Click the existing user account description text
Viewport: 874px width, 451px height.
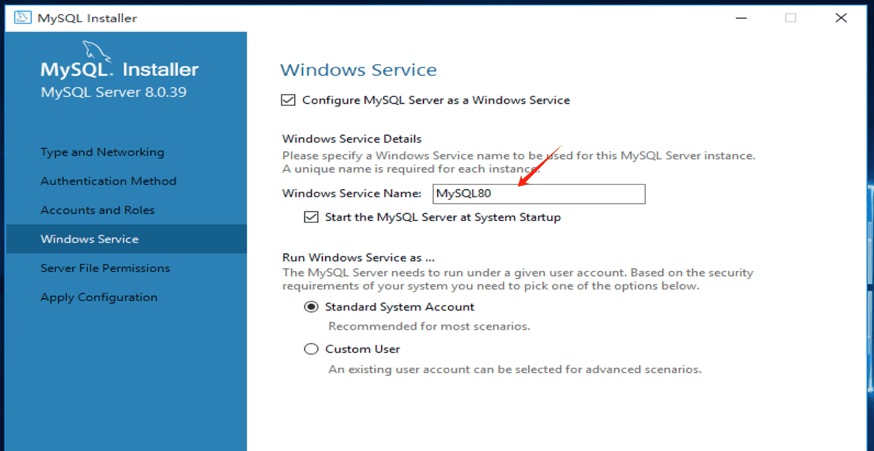(x=516, y=370)
